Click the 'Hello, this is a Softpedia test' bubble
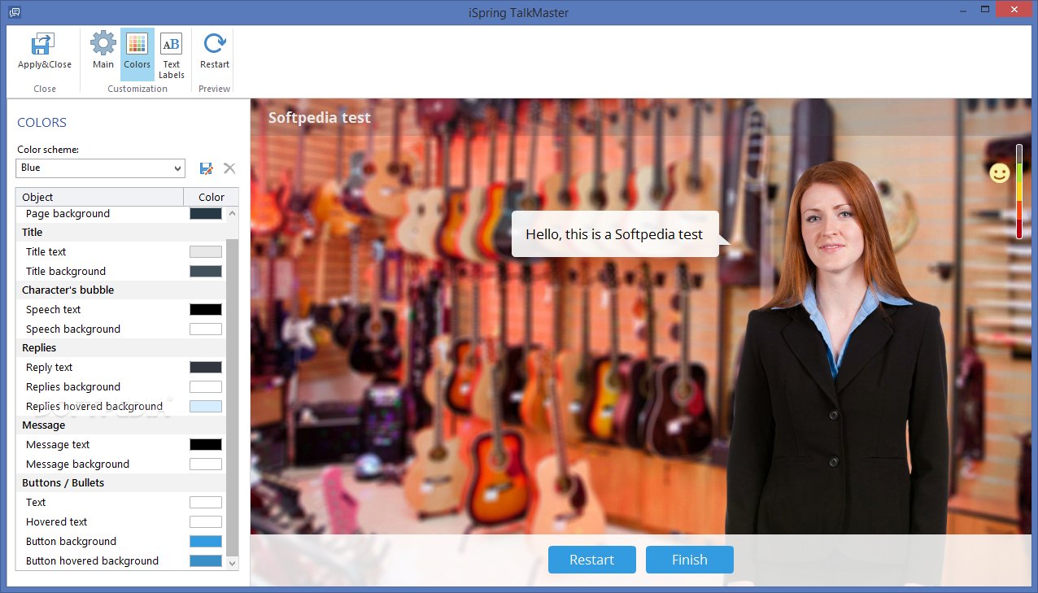Viewport: 1038px width, 593px height. click(x=615, y=234)
